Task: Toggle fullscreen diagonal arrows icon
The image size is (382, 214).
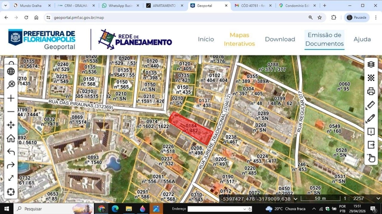Action: coord(11,178)
